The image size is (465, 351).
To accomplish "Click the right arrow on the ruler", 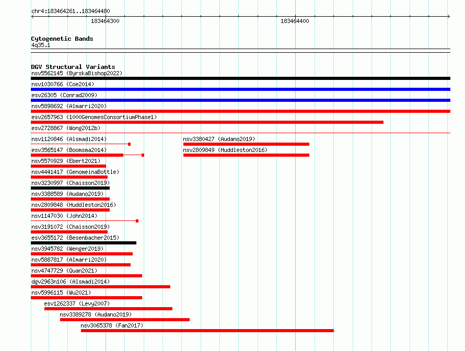I will [x=449, y=16].
